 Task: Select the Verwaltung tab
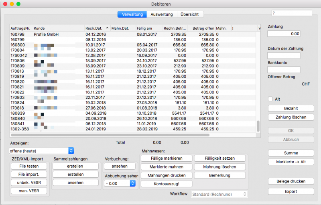132,14
